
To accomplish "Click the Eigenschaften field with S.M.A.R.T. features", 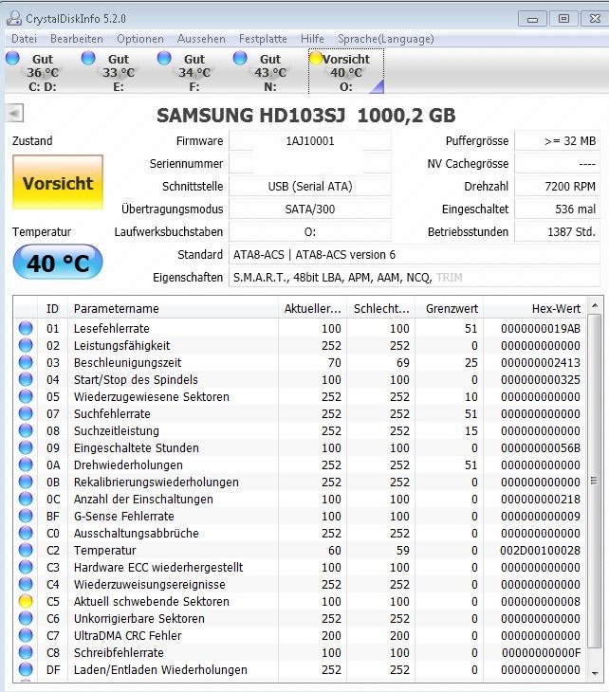I will (x=415, y=277).
